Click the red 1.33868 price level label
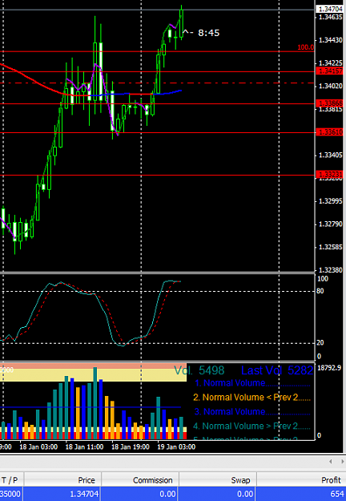 coord(329,103)
